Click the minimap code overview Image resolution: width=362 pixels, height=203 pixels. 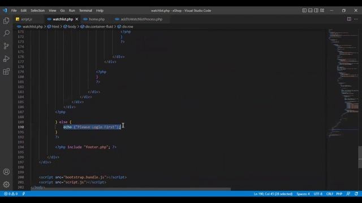click(x=343, y=83)
